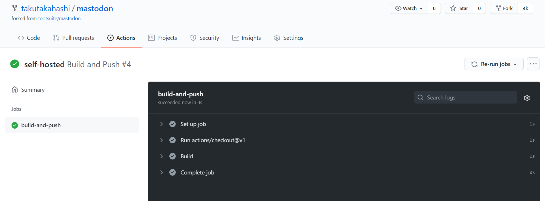
Task: Click the self-hosted Build and Push #4 title
Action: pos(78,64)
